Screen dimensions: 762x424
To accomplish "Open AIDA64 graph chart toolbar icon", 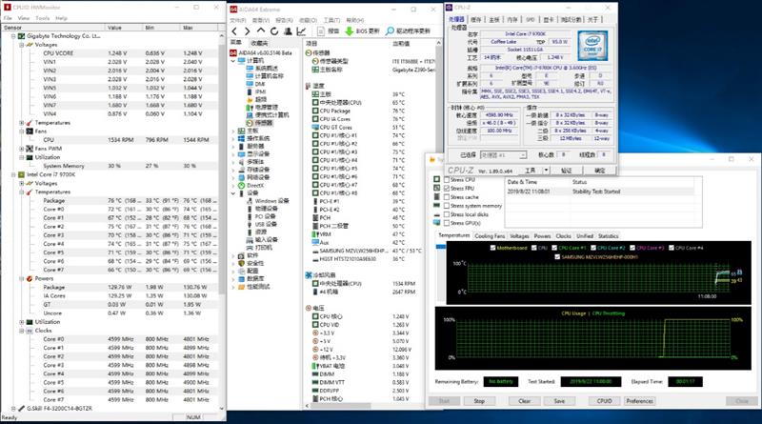I will pyautogui.click(x=301, y=31).
